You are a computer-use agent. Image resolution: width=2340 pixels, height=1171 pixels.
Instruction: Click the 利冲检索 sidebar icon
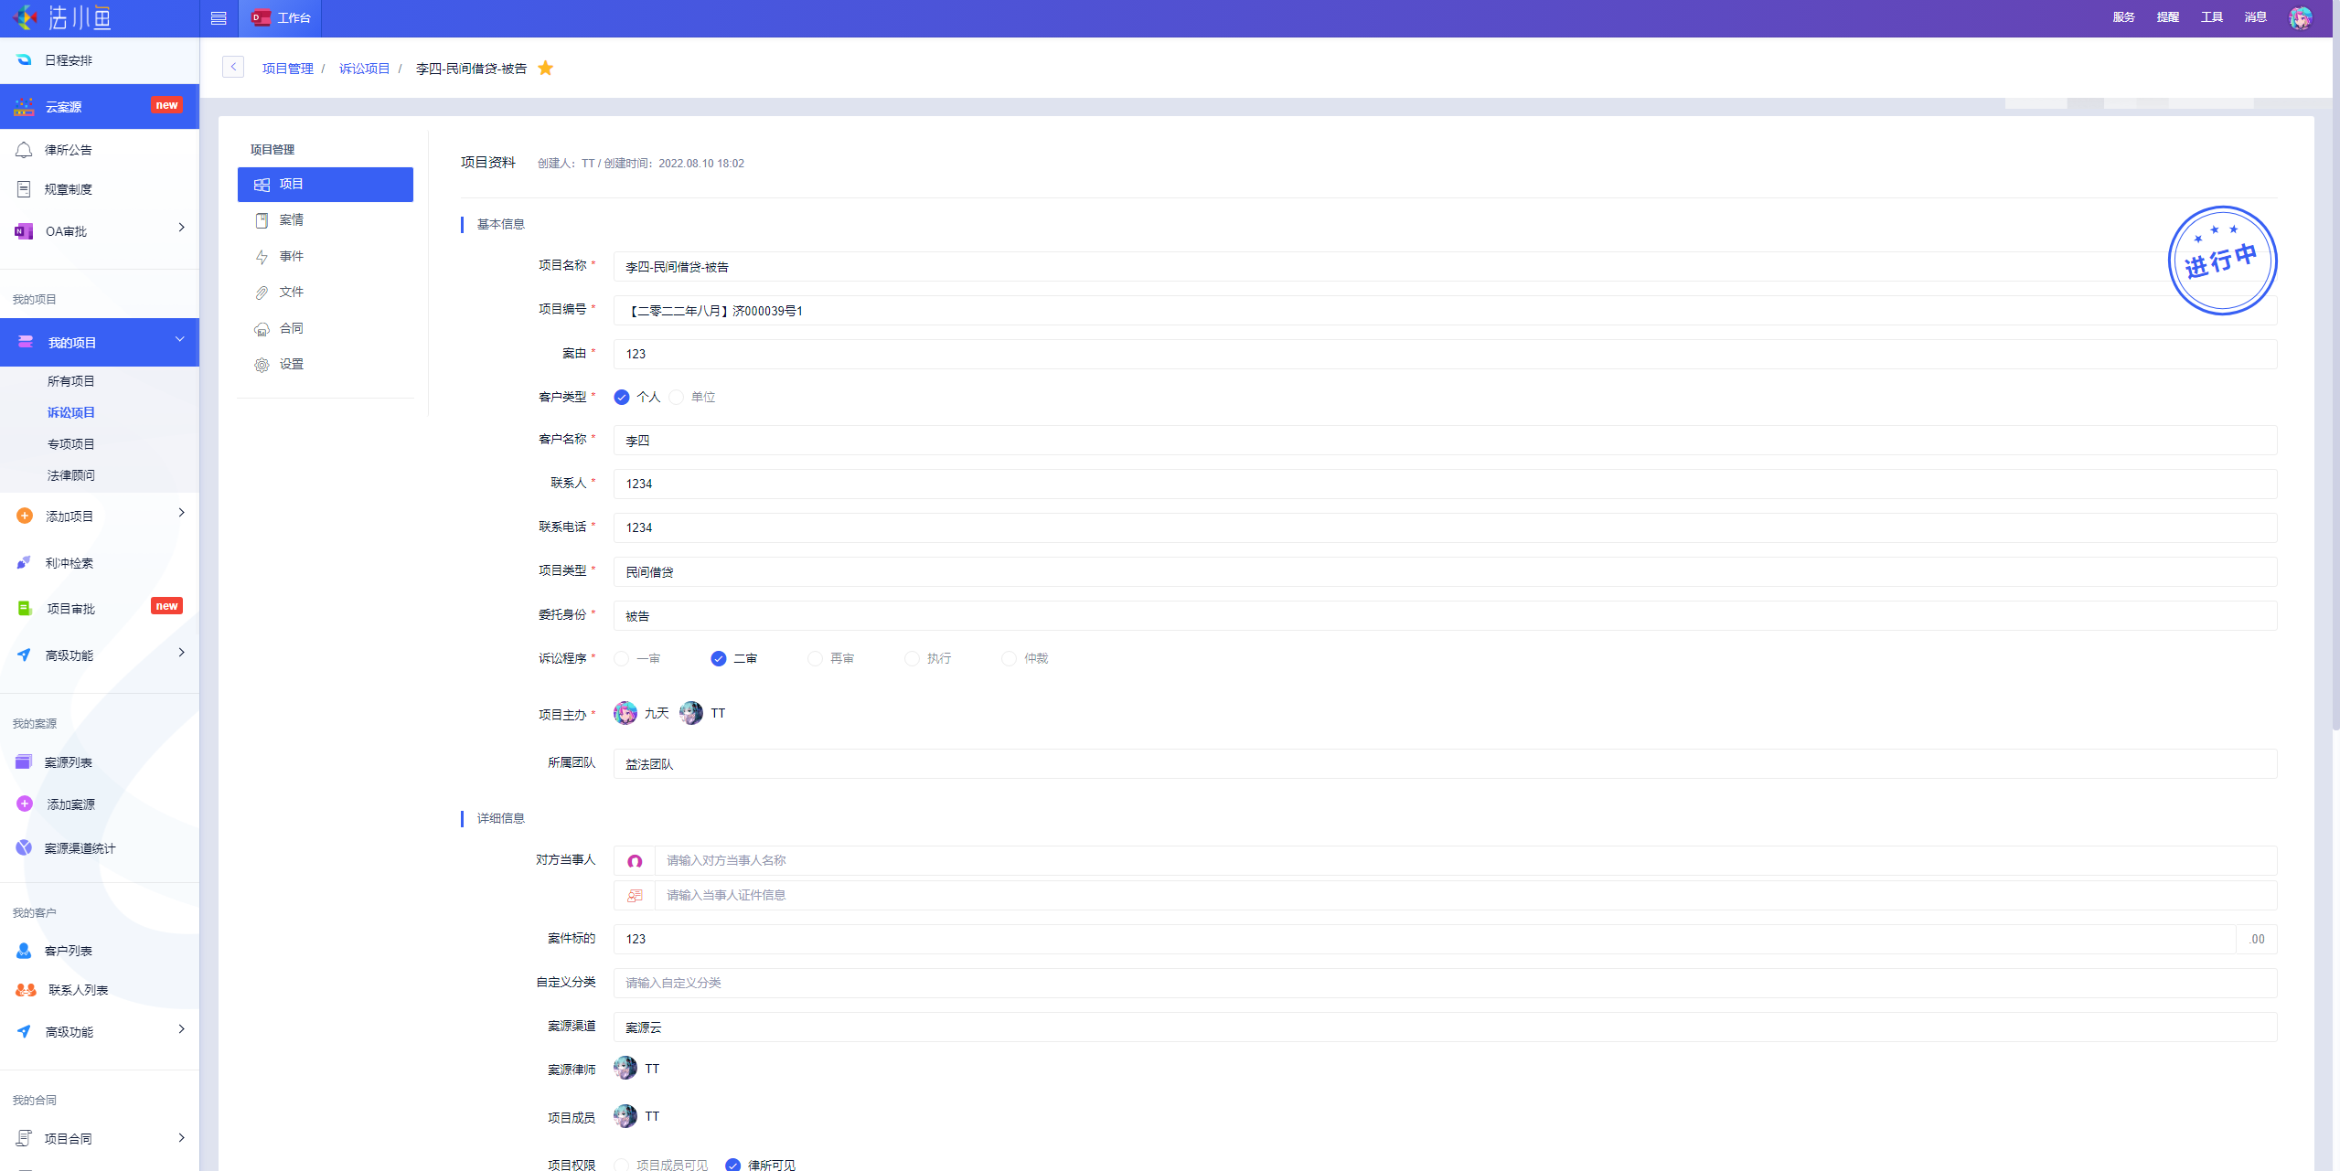(x=25, y=563)
